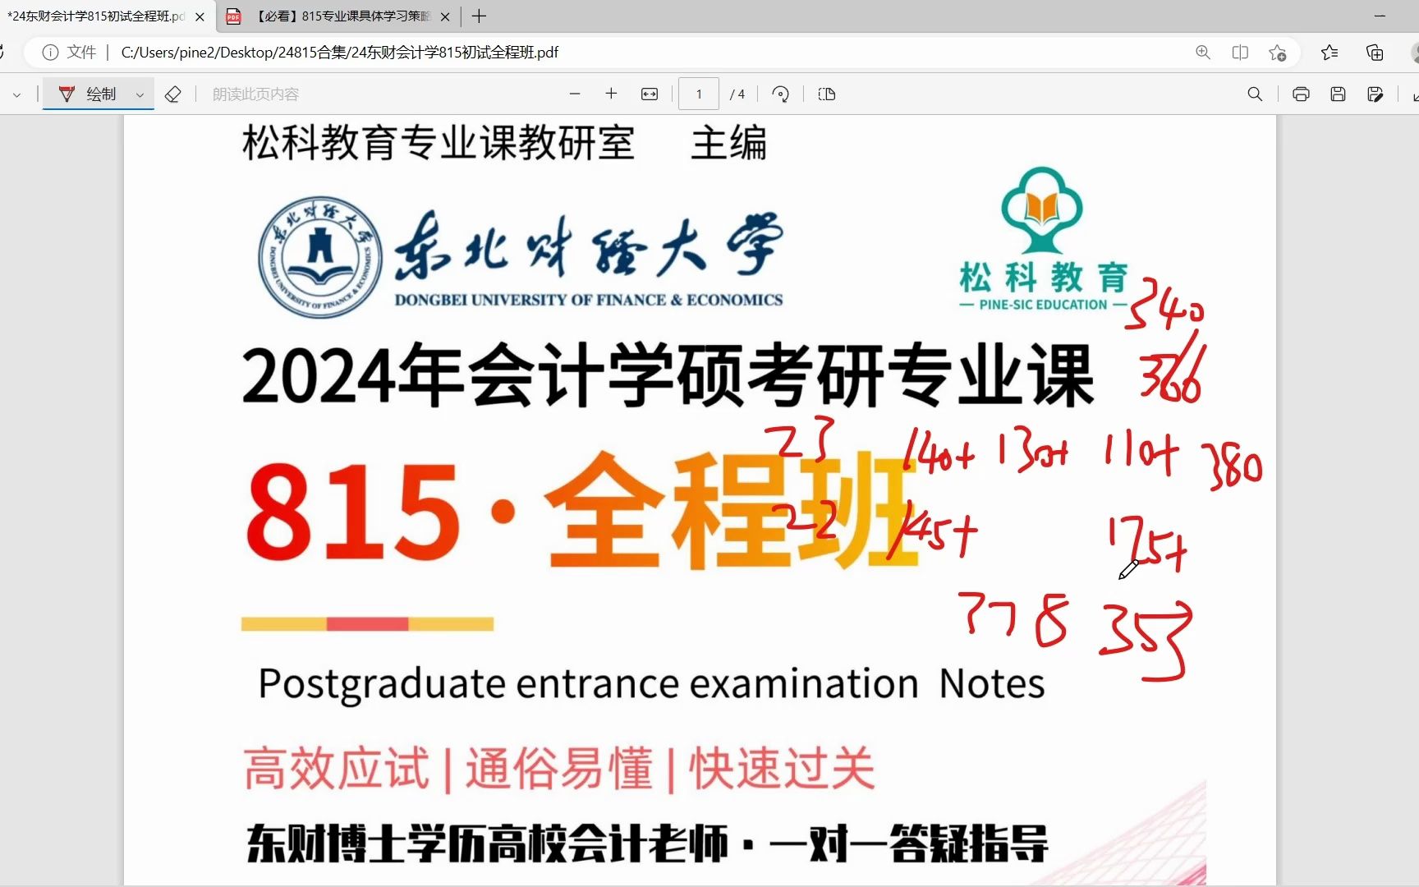The height and width of the screenshot is (887, 1419).
Task: Select the Eraser tool
Action: [172, 94]
